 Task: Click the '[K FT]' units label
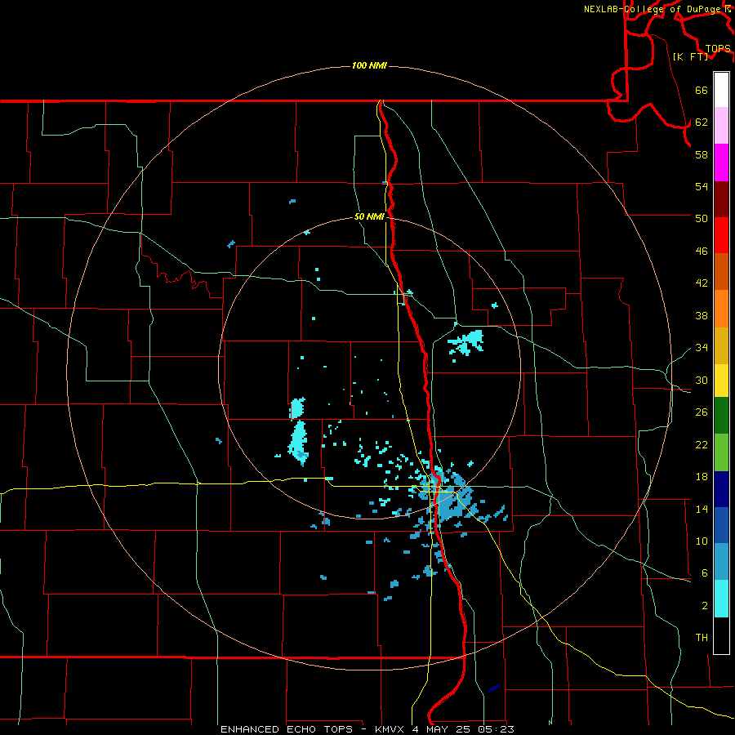point(690,56)
